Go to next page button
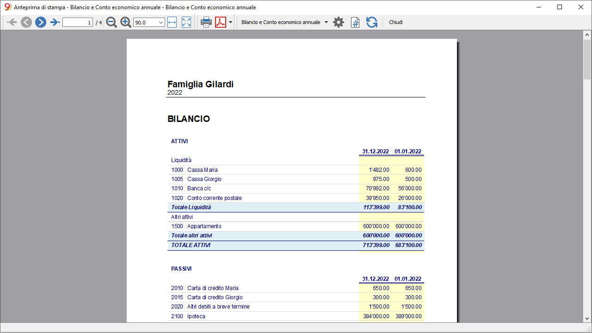Image resolution: width=592 pixels, height=333 pixels. [41, 22]
